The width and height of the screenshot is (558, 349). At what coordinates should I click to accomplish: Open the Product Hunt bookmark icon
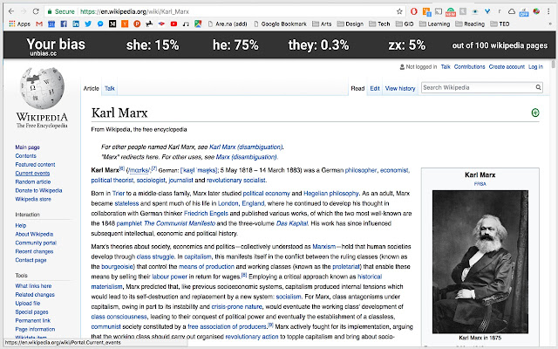(x=137, y=24)
